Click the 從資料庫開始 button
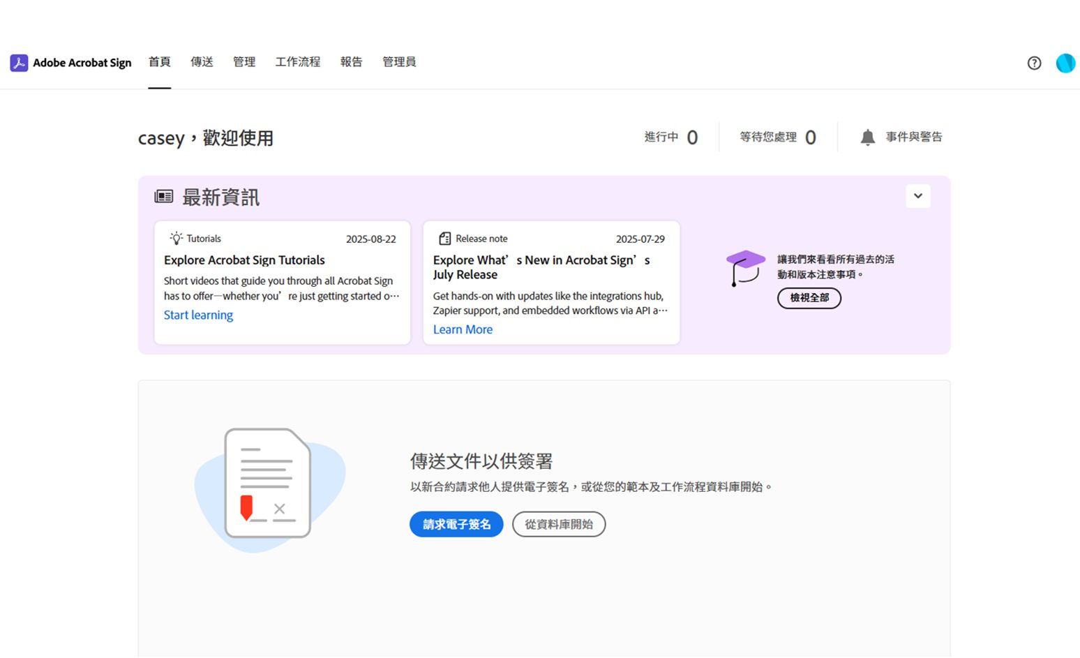The width and height of the screenshot is (1080, 658). tap(559, 524)
